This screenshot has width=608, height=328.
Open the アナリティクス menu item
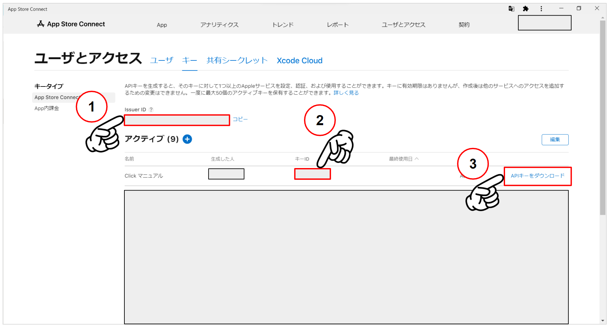pyautogui.click(x=220, y=25)
